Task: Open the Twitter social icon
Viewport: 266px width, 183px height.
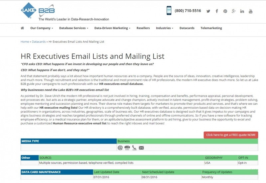Action: point(208,11)
